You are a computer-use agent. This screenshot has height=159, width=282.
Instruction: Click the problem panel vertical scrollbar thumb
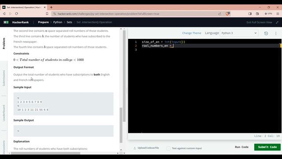(x=121, y=125)
